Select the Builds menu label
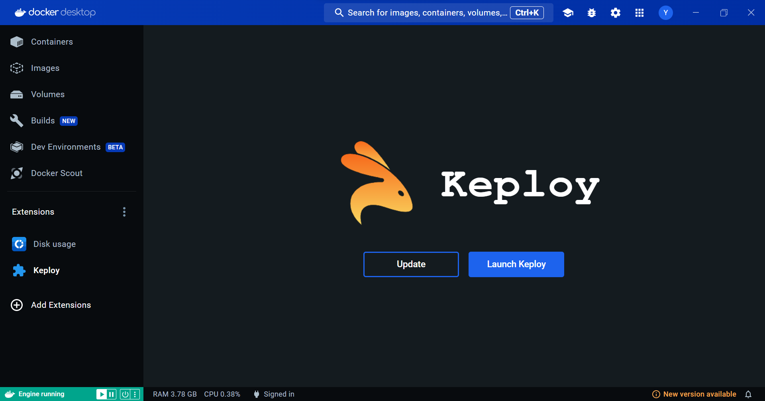 [x=43, y=121]
